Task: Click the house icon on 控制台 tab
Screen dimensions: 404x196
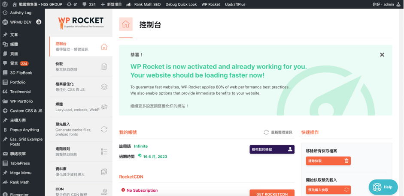Action: 104,47
